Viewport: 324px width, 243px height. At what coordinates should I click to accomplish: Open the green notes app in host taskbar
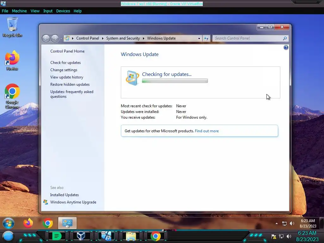(57, 236)
